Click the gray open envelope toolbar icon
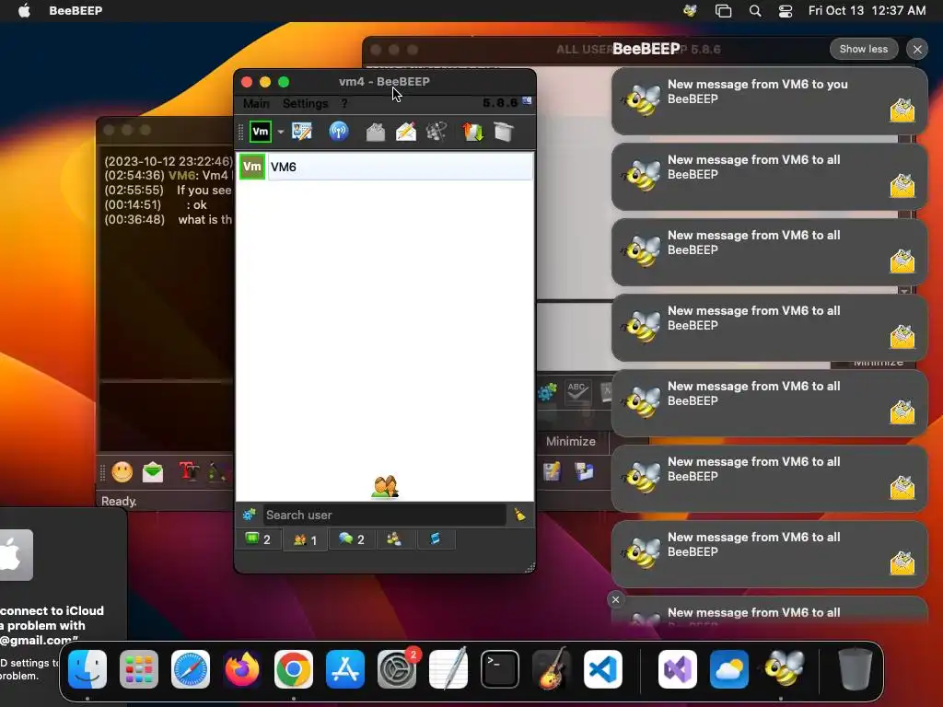This screenshot has width=943, height=707. (376, 132)
